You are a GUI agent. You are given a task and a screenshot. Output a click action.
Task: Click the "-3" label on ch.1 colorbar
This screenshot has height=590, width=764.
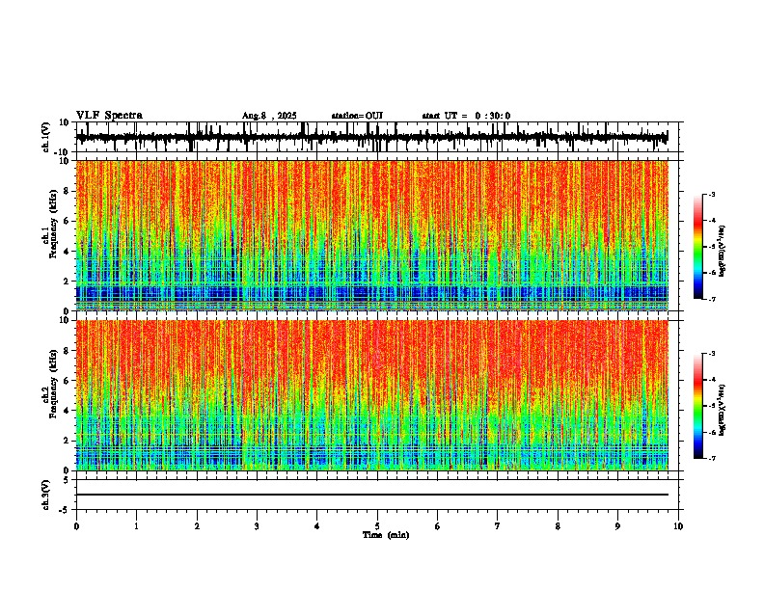point(711,194)
